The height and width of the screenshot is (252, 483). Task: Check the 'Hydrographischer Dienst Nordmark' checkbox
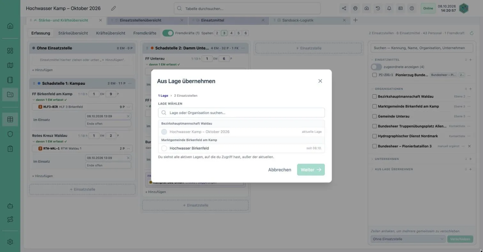[x=374, y=136]
